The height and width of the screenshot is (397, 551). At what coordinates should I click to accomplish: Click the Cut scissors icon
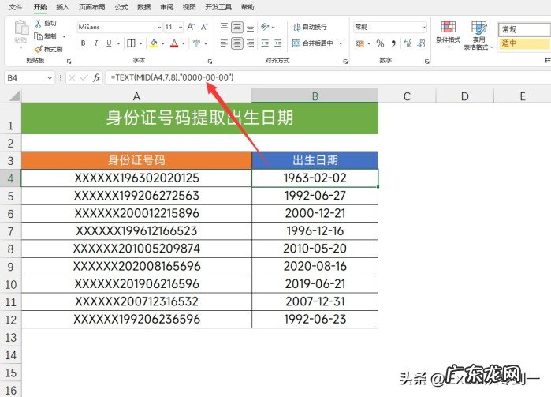[x=39, y=23]
